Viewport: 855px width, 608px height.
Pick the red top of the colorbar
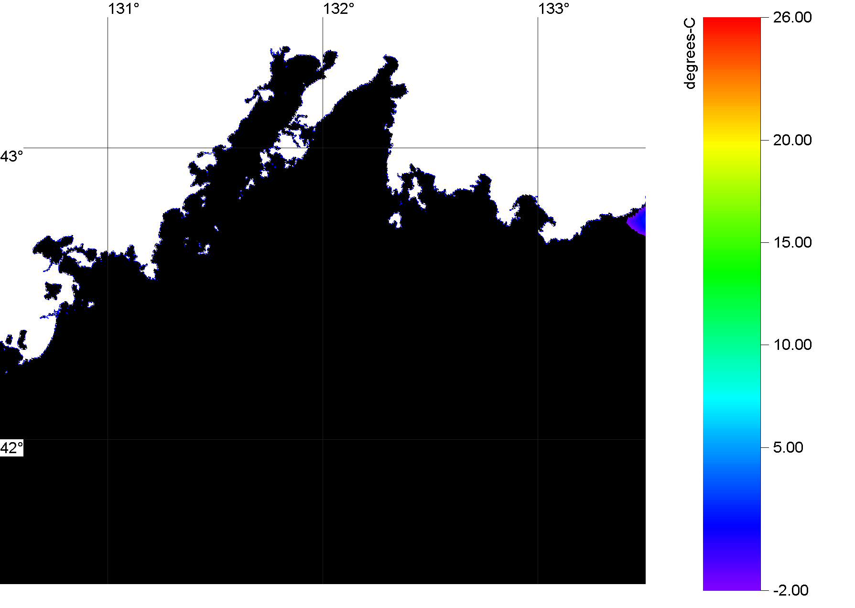(732, 22)
